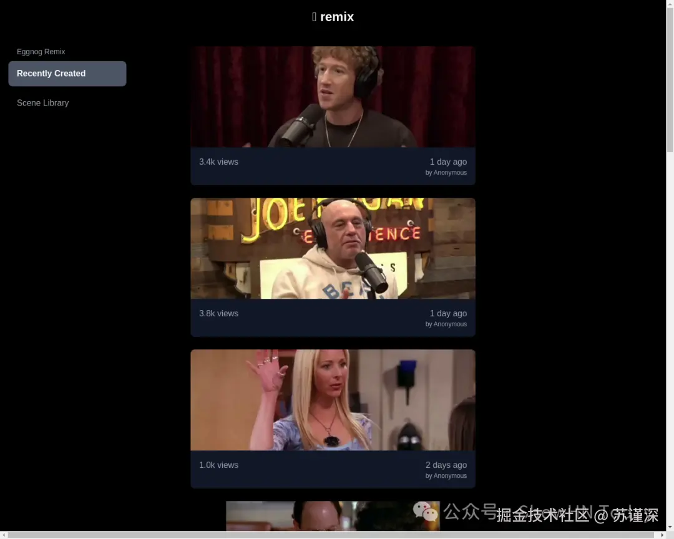This screenshot has width=674, height=539.
Task: Click 1 day ago on 3.4k views card
Action: tap(448, 162)
